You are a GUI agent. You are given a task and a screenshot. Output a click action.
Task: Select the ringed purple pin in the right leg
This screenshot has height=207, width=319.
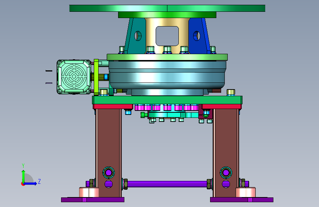pos(226,173)
